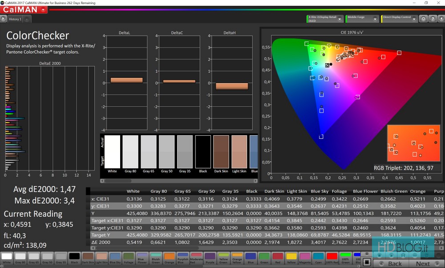The width and height of the screenshot is (445, 268).
Task: Switch to the History 1 tab
Action: (15, 20)
